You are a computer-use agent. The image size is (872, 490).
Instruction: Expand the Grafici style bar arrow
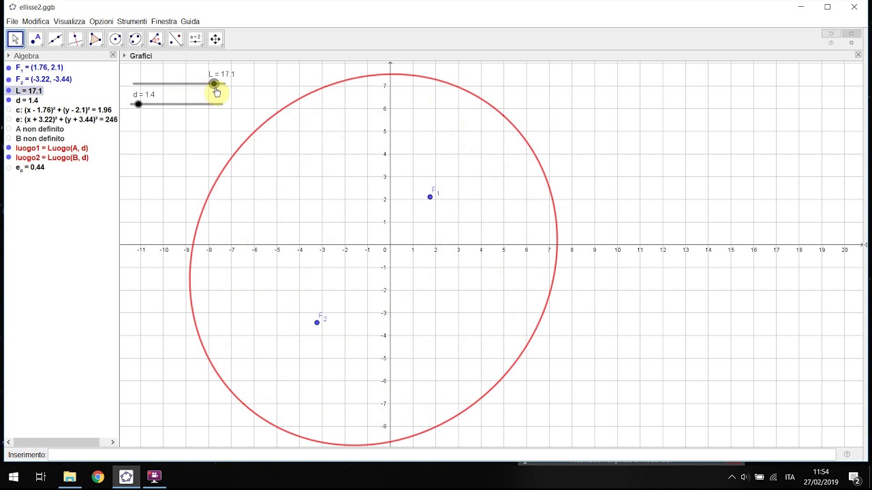(x=125, y=56)
